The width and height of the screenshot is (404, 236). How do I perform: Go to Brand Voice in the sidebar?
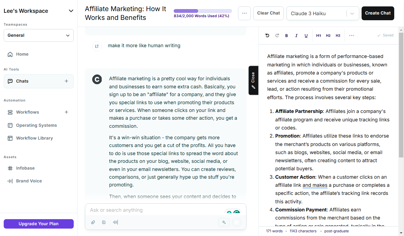coord(29,181)
